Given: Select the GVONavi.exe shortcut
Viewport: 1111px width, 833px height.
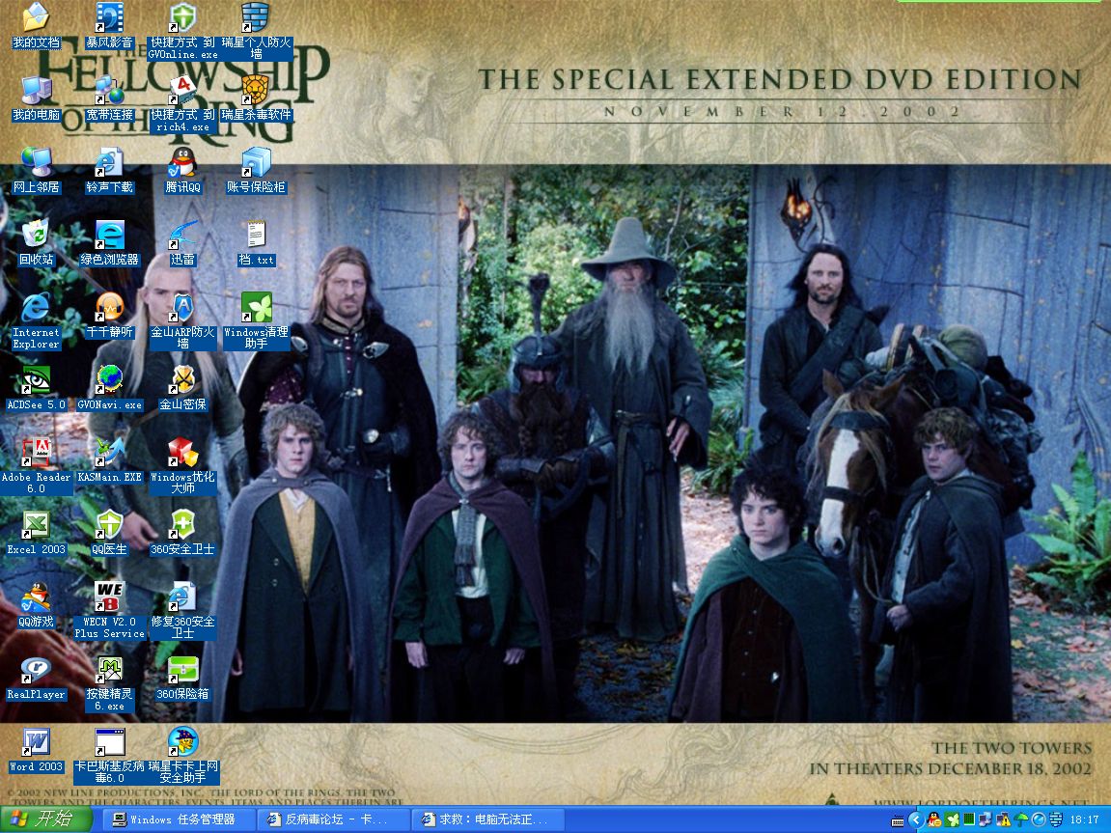Looking at the screenshot, I should coord(109,388).
